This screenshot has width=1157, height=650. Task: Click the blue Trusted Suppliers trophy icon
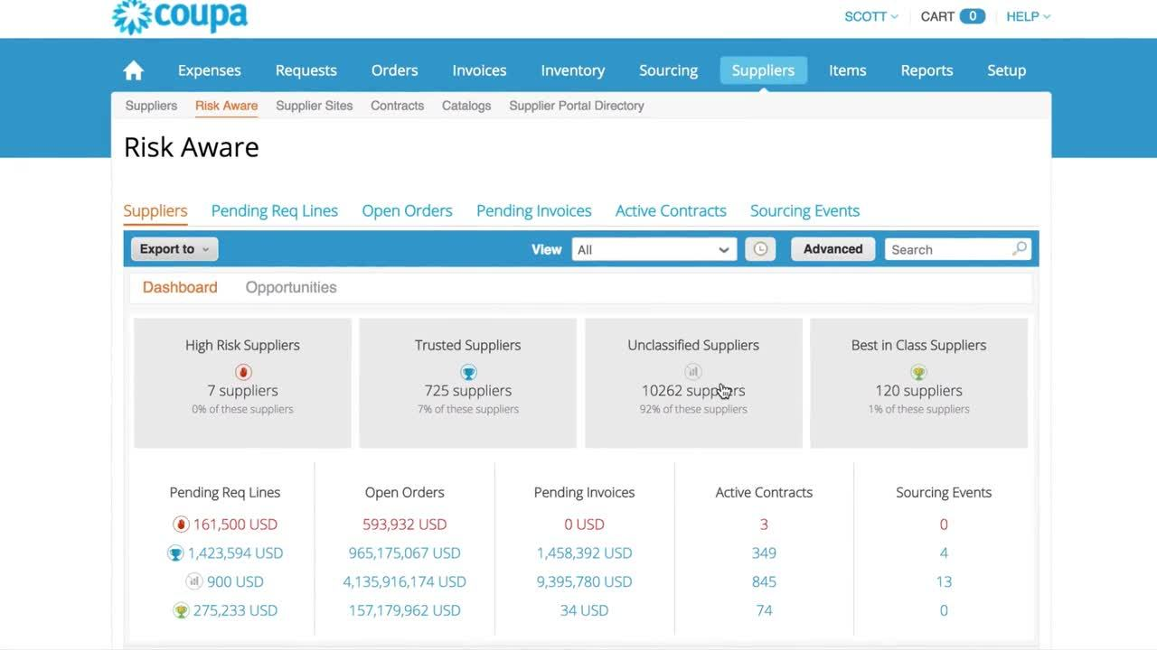[x=467, y=371]
